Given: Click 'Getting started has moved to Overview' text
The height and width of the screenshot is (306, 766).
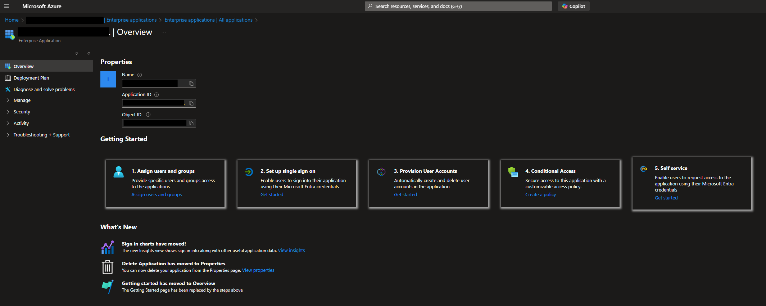Looking at the screenshot, I should click(168, 284).
